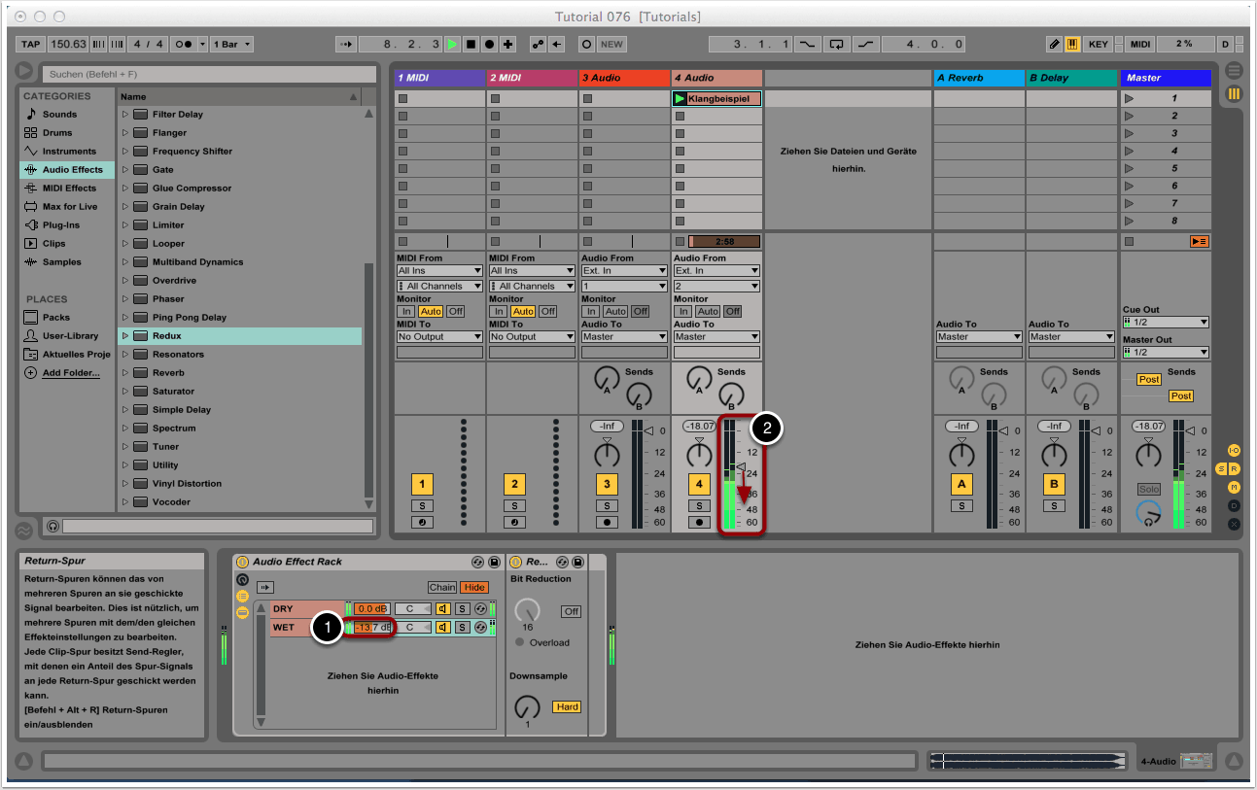Screen dimensions: 1257x790
Task: Expand the Redux folder in browser
Action: pos(125,336)
